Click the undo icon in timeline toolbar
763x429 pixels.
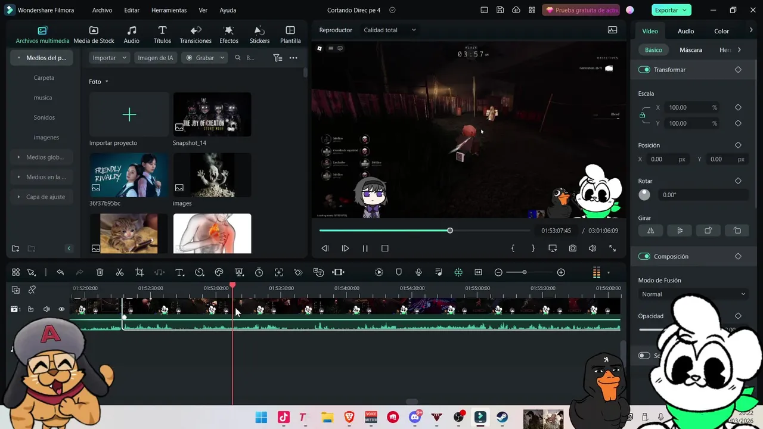[x=60, y=272]
